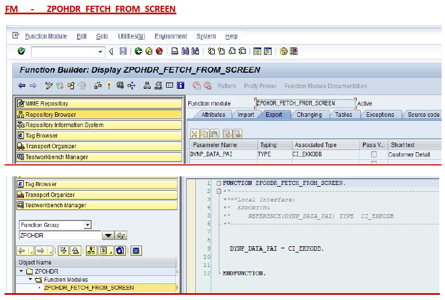The height and width of the screenshot is (300, 445).
Task: Collapse the comment block fold marker at line 2
Action: coord(219,191)
